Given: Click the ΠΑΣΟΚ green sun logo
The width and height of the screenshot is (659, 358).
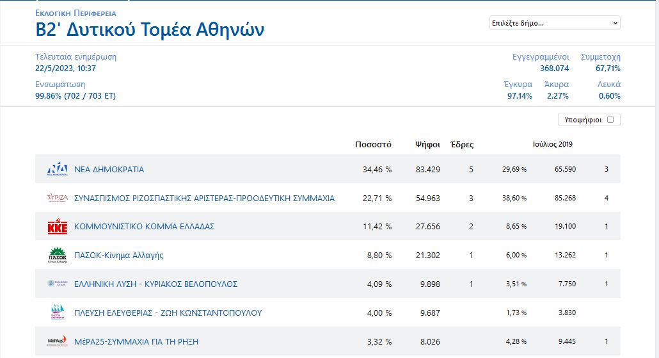Looking at the screenshot, I should [58, 256].
